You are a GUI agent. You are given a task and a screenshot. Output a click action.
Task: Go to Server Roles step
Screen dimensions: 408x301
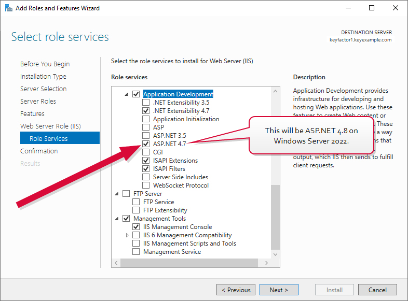pyautogui.click(x=38, y=102)
